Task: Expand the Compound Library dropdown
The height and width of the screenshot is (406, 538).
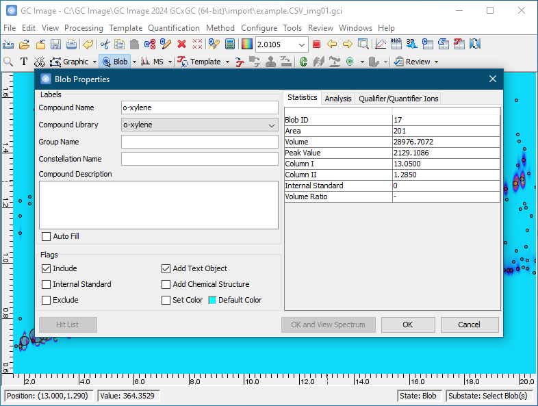Action: coord(271,125)
